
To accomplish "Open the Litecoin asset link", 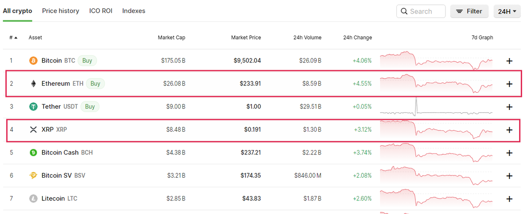I will pyautogui.click(x=53, y=198).
